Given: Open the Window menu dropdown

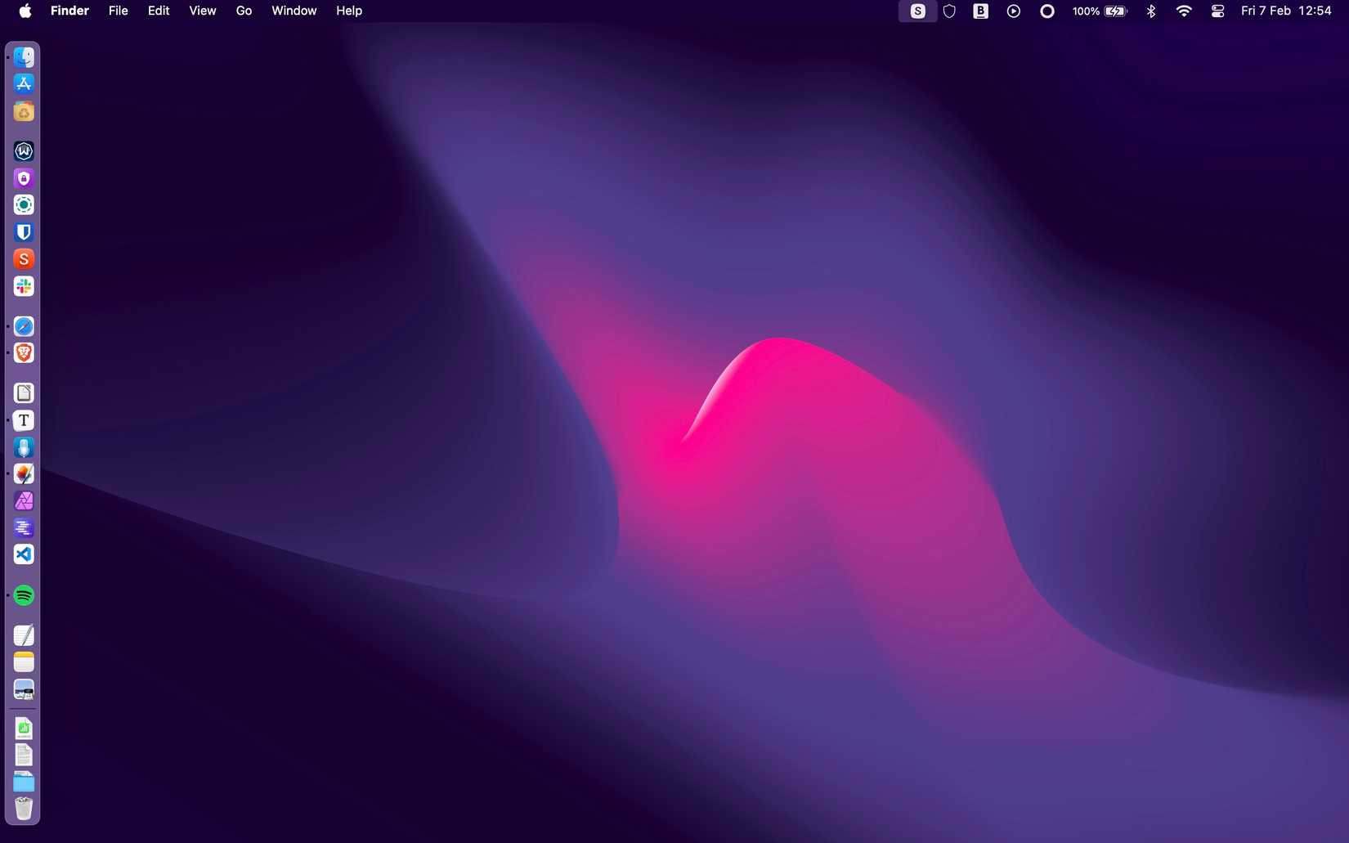Looking at the screenshot, I should [294, 11].
